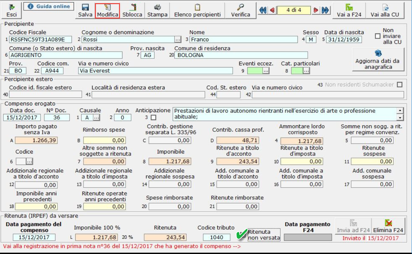Click the Codice tributo field
Image resolution: width=412 pixels, height=254 pixels.
click(216, 237)
